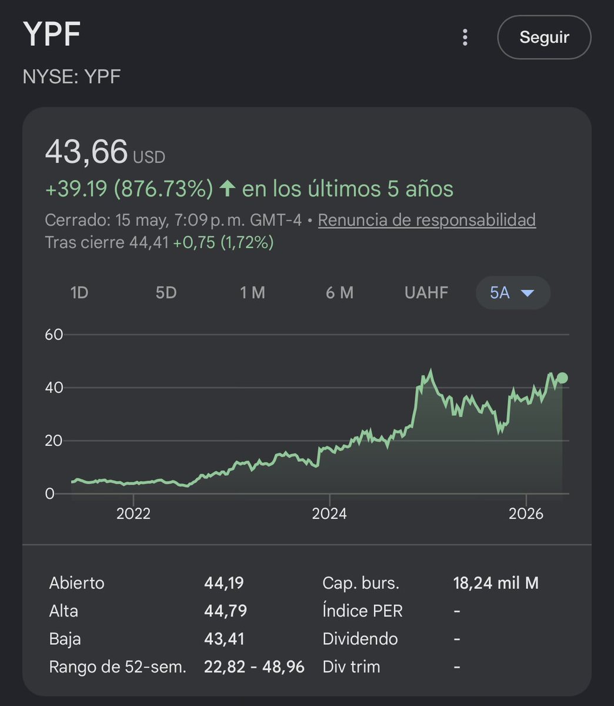614x706 pixels.
Task: Open the 5A range dropdown
Action: [513, 292]
